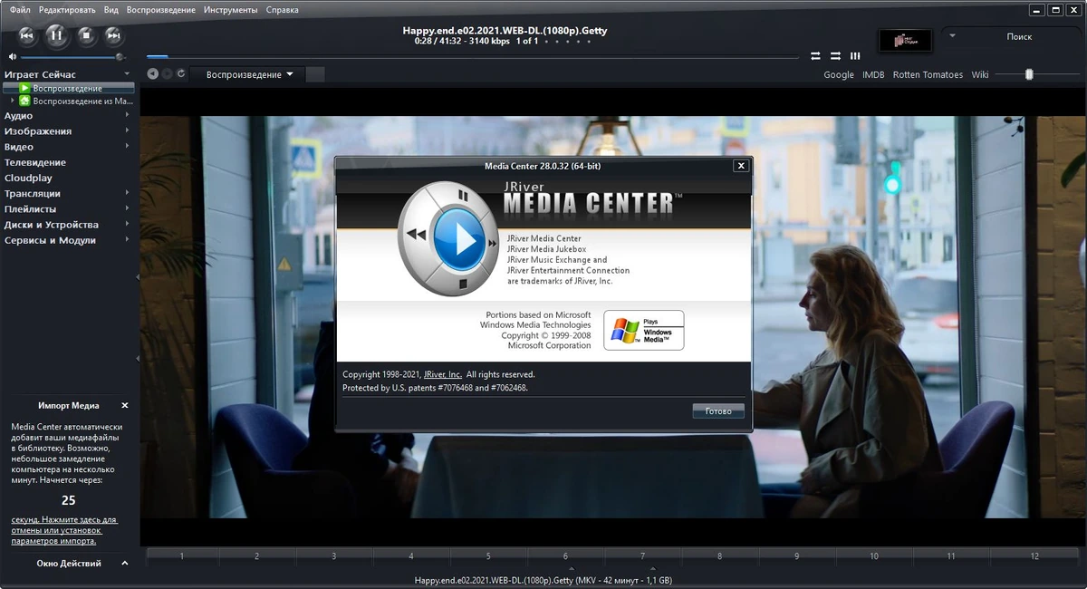Mute audio via the speaker icon
The width and height of the screenshot is (1087, 589).
pyautogui.click(x=13, y=57)
